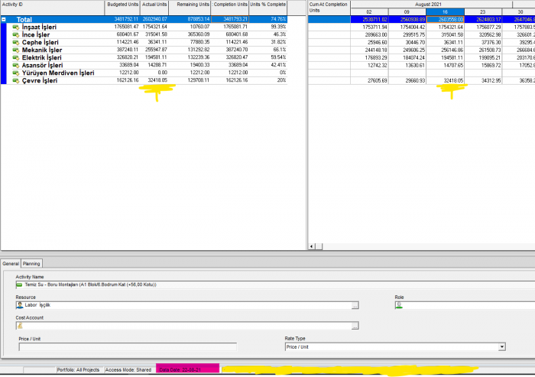Open Cost Account browse ellipsis button
535x377 pixels.
coord(355,326)
